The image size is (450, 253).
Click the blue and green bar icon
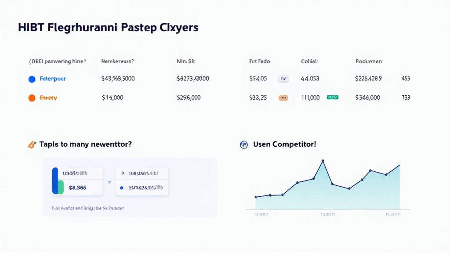(58, 181)
